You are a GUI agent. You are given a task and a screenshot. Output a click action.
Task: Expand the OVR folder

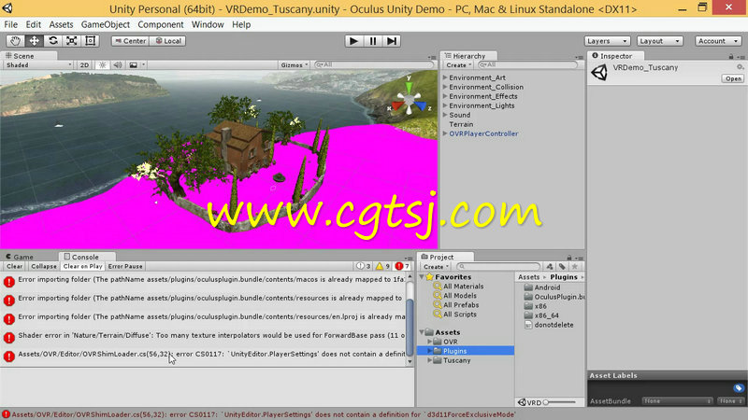coord(429,342)
